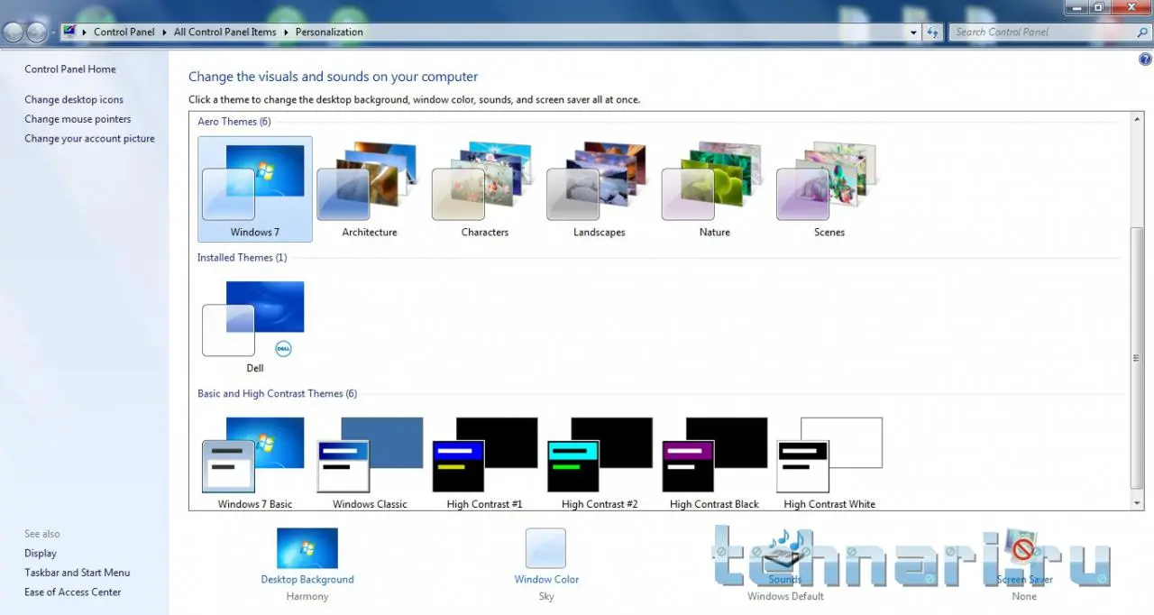Click All Control Panel Items breadcrumb
Image resolution: width=1154 pixels, height=615 pixels.
[225, 32]
